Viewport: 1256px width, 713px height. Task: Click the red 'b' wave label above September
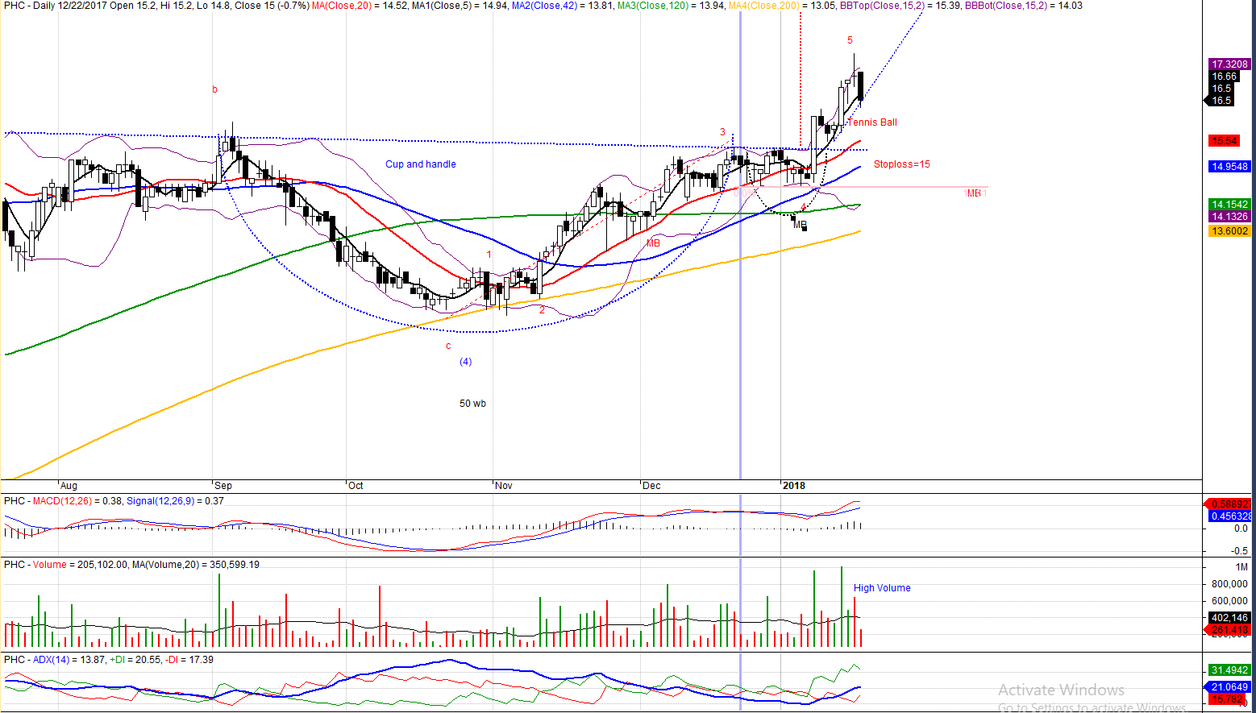(x=214, y=89)
